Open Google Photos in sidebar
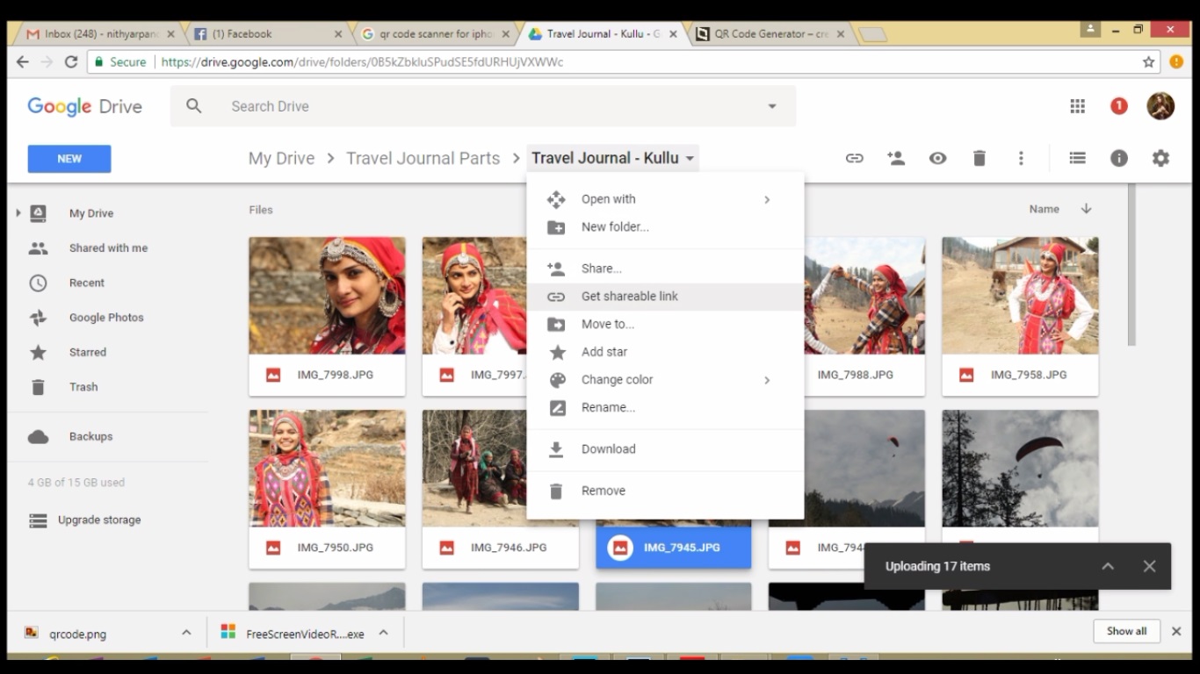This screenshot has width=1200, height=674. tap(106, 318)
